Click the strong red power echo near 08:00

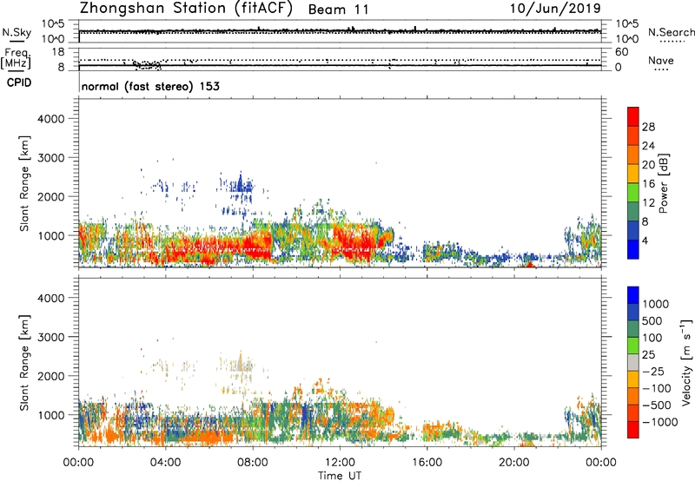click(256, 245)
